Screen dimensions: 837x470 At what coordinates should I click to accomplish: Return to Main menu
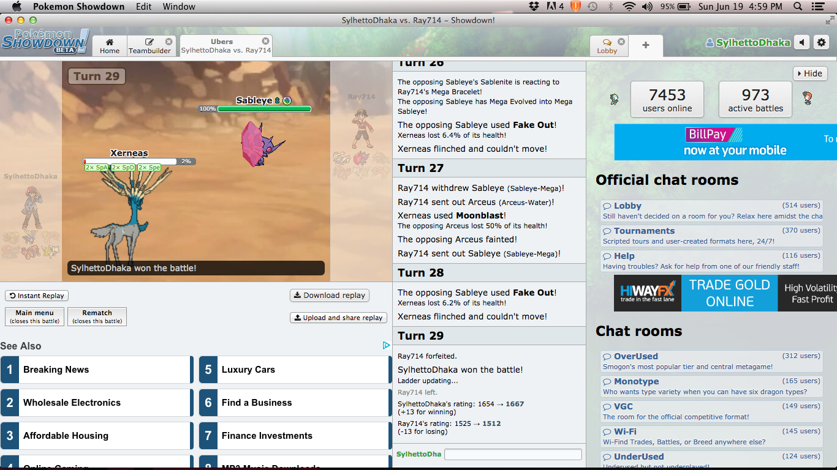click(x=35, y=316)
